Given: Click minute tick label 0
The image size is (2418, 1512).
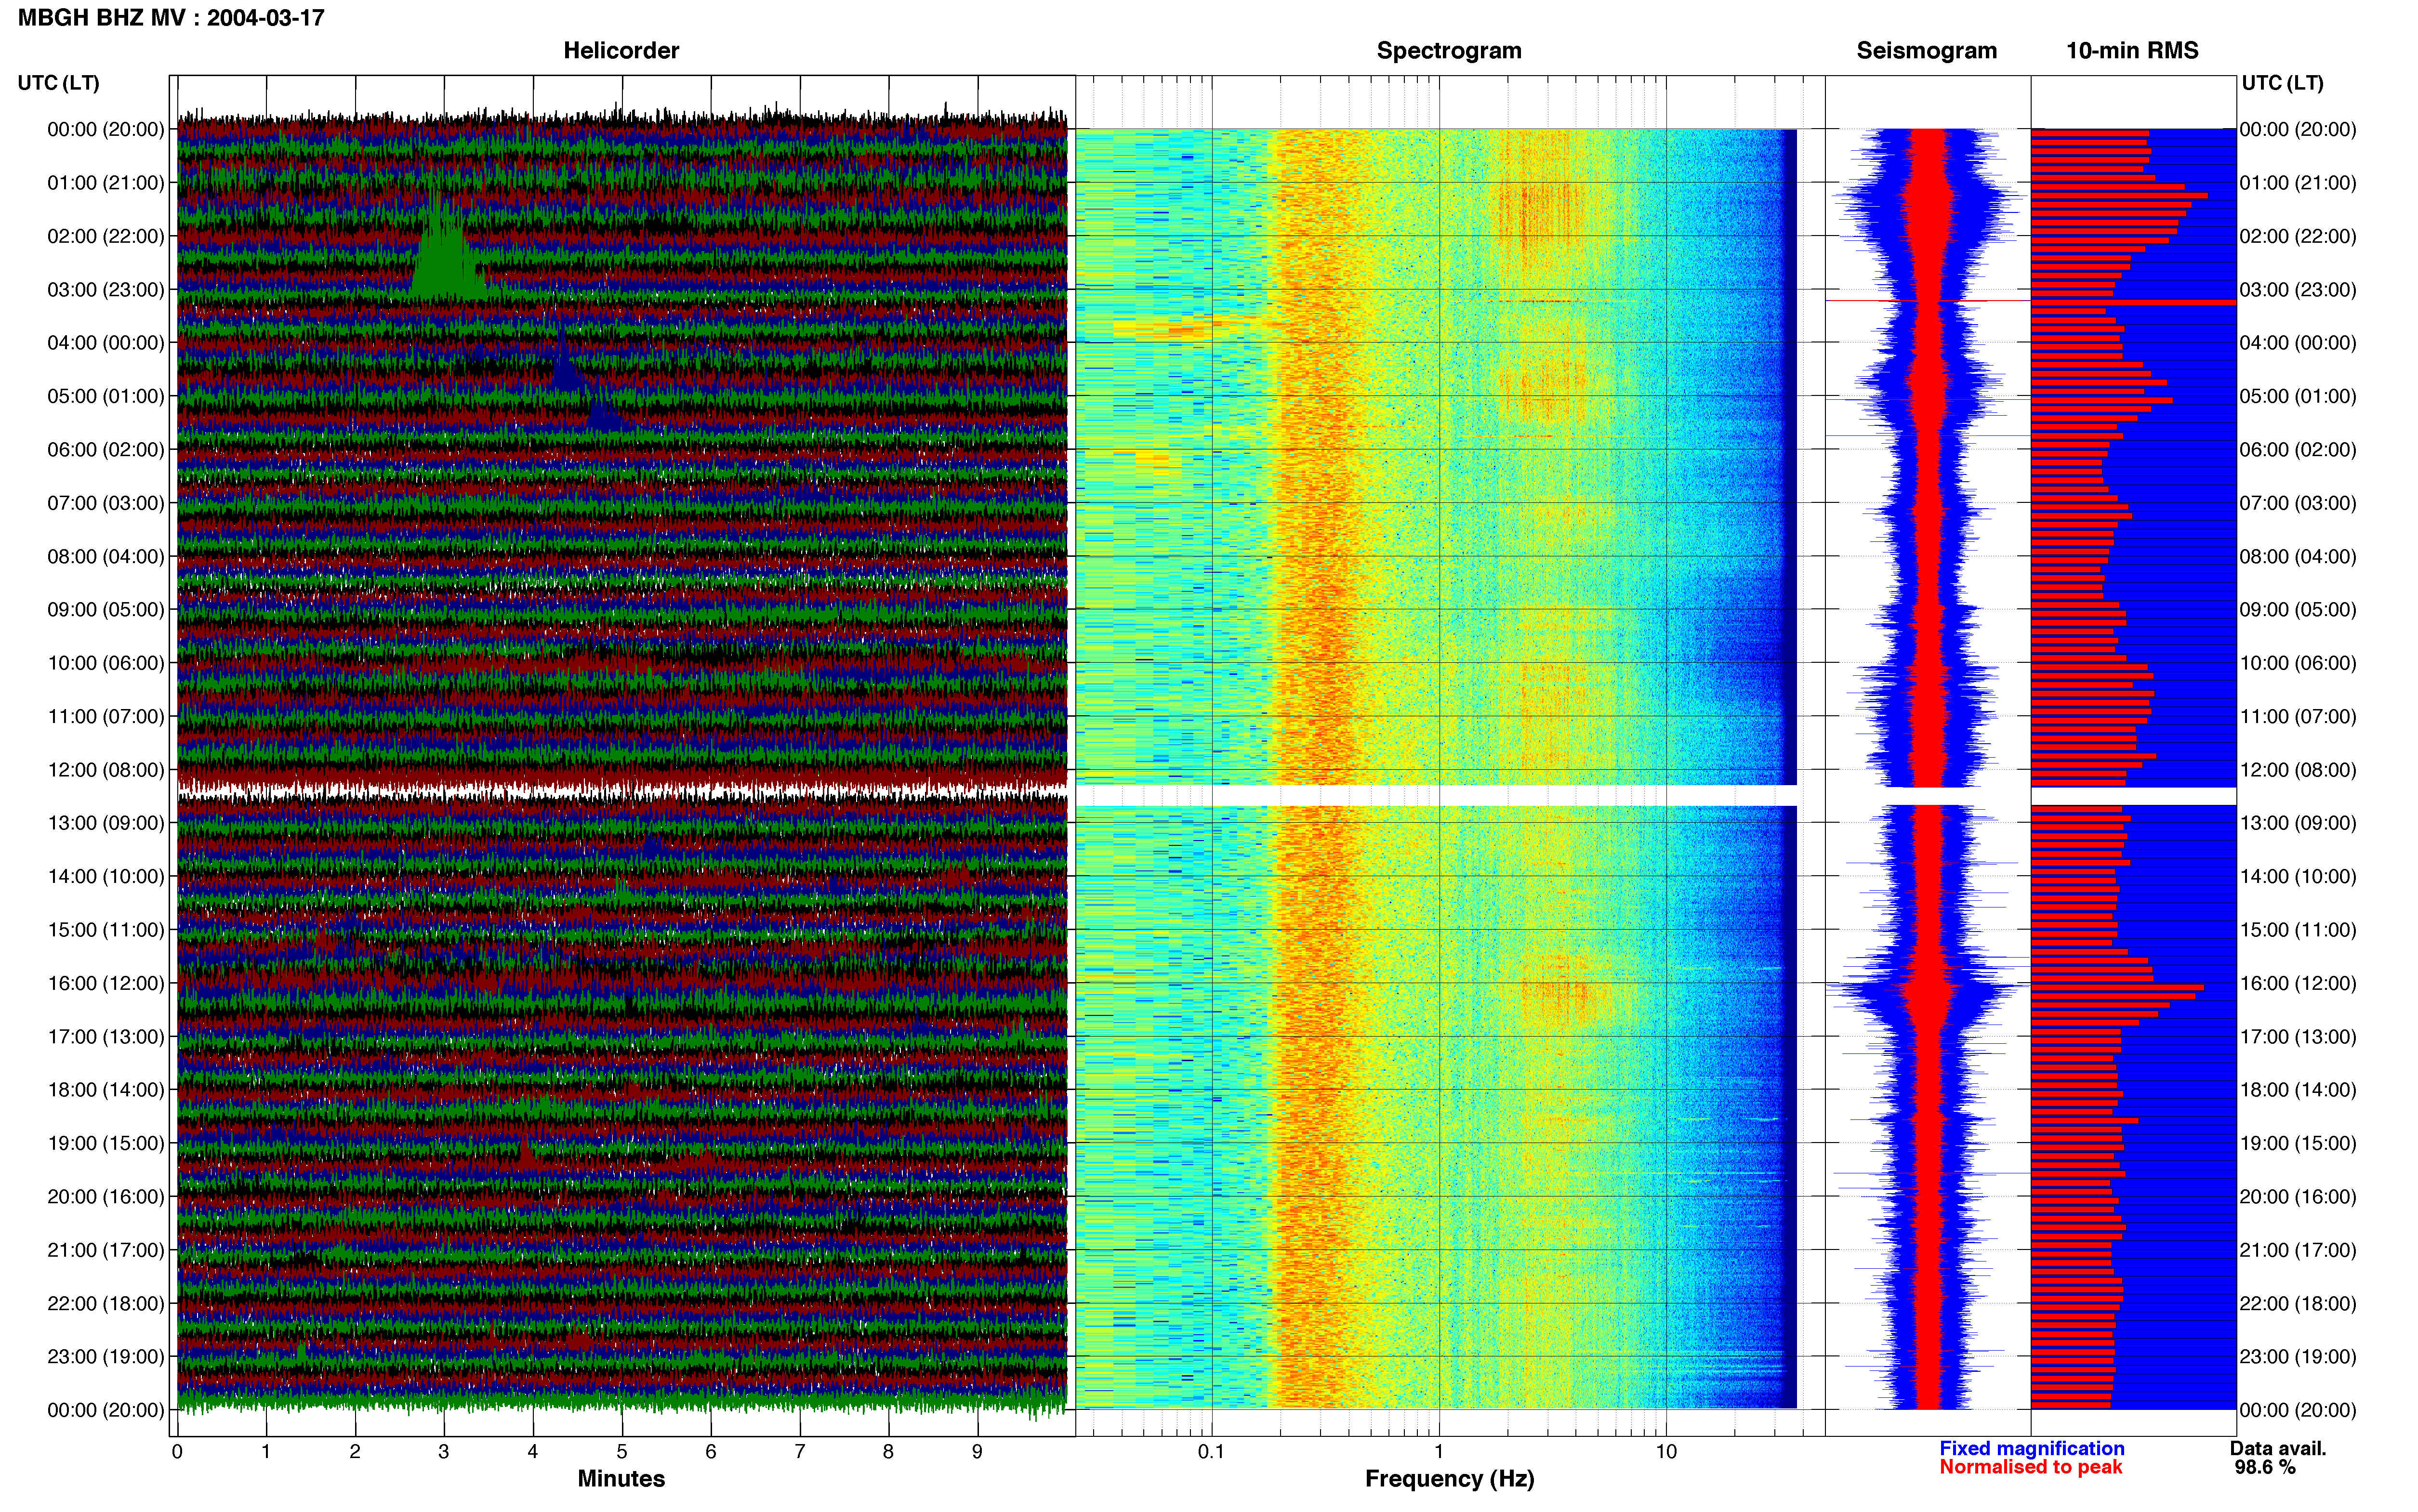Looking at the screenshot, I should [x=177, y=1452].
